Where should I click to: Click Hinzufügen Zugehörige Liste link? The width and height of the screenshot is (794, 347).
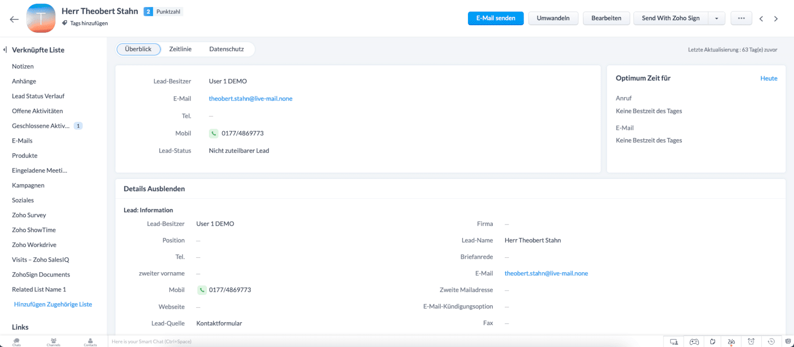click(53, 304)
